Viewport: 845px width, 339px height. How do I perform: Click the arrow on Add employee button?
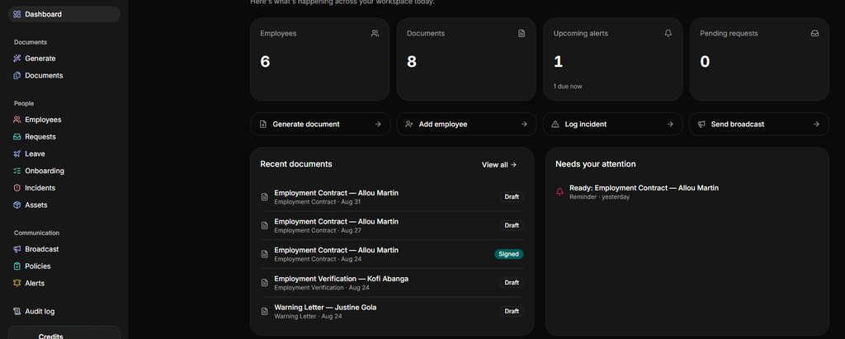point(524,125)
